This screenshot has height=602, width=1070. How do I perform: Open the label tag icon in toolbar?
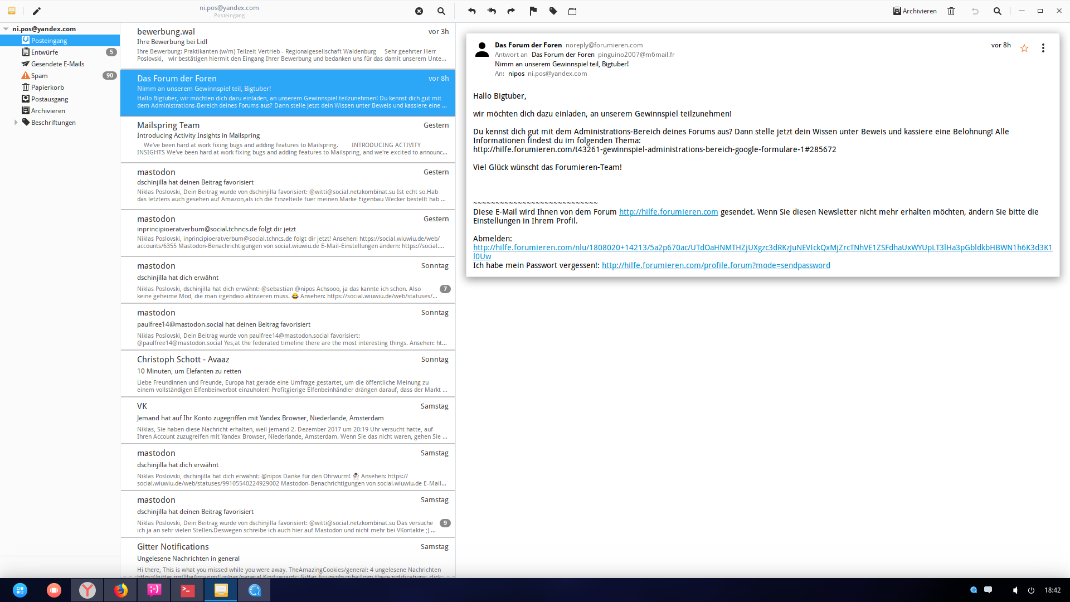(x=553, y=11)
